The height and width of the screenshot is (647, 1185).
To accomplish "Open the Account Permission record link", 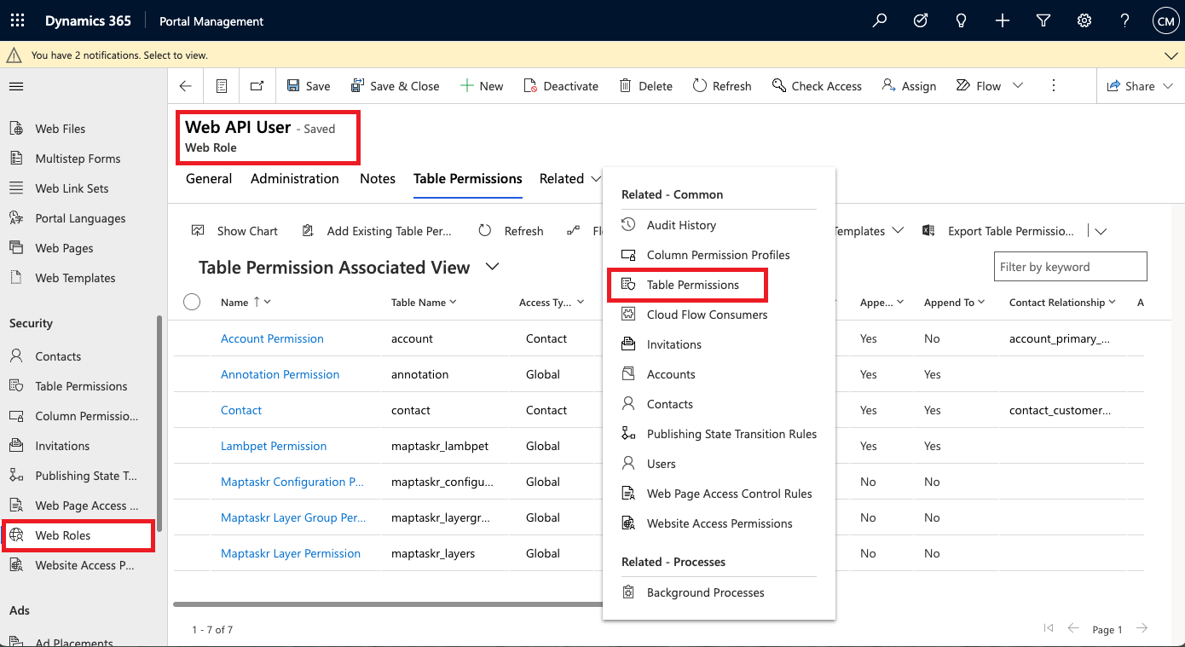I will [272, 338].
